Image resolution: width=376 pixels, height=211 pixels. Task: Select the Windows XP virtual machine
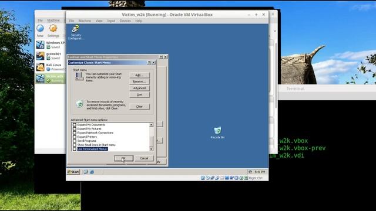point(51,45)
